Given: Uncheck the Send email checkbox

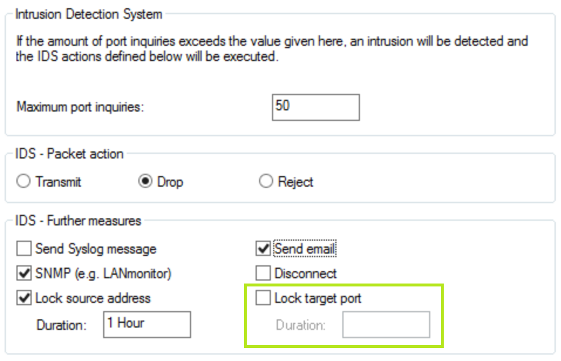Looking at the screenshot, I should (263, 249).
